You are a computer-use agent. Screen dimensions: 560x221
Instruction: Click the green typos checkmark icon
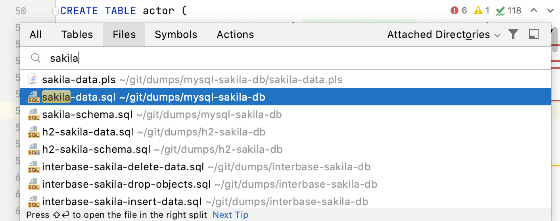(501, 11)
